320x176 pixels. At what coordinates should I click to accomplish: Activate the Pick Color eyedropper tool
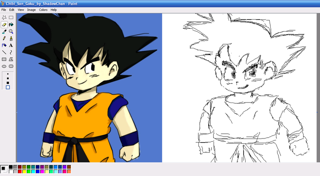click(x=4, y=32)
